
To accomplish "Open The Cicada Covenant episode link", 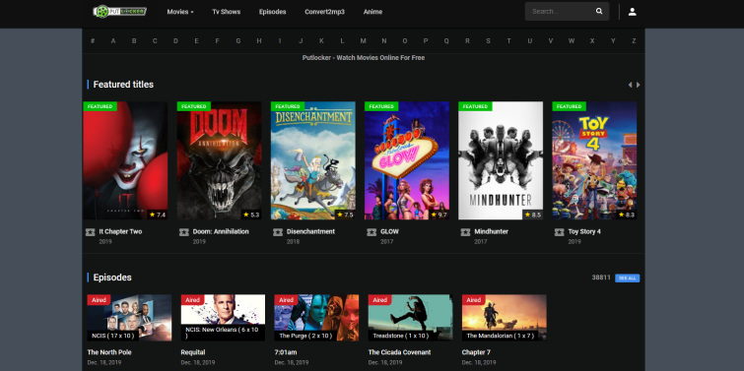I will click(399, 352).
